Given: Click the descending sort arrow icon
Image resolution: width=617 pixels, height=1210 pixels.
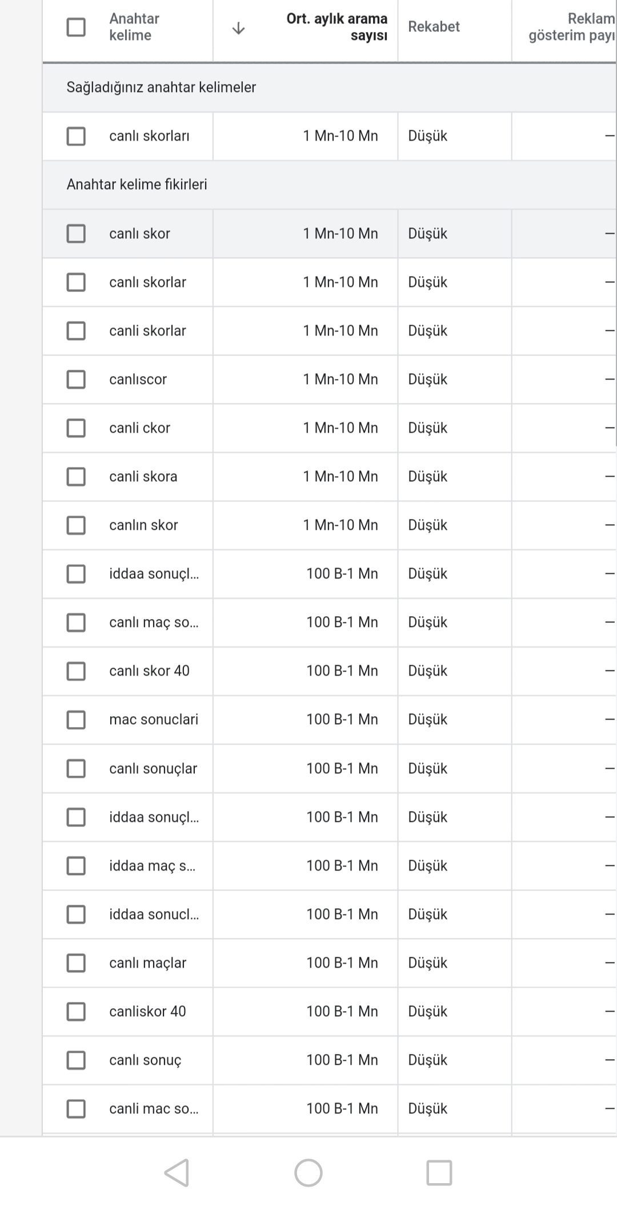Looking at the screenshot, I should tap(239, 28).
